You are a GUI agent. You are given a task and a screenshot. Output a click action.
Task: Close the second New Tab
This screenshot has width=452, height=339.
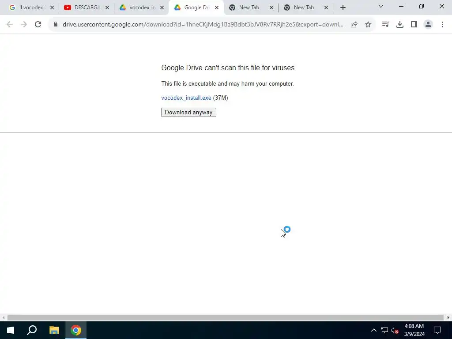[x=326, y=8]
